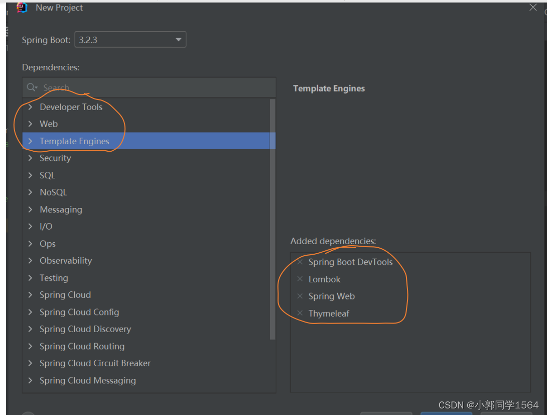This screenshot has height=415, width=547.
Task: Select Lombok in added dependencies
Action: point(324,279)
